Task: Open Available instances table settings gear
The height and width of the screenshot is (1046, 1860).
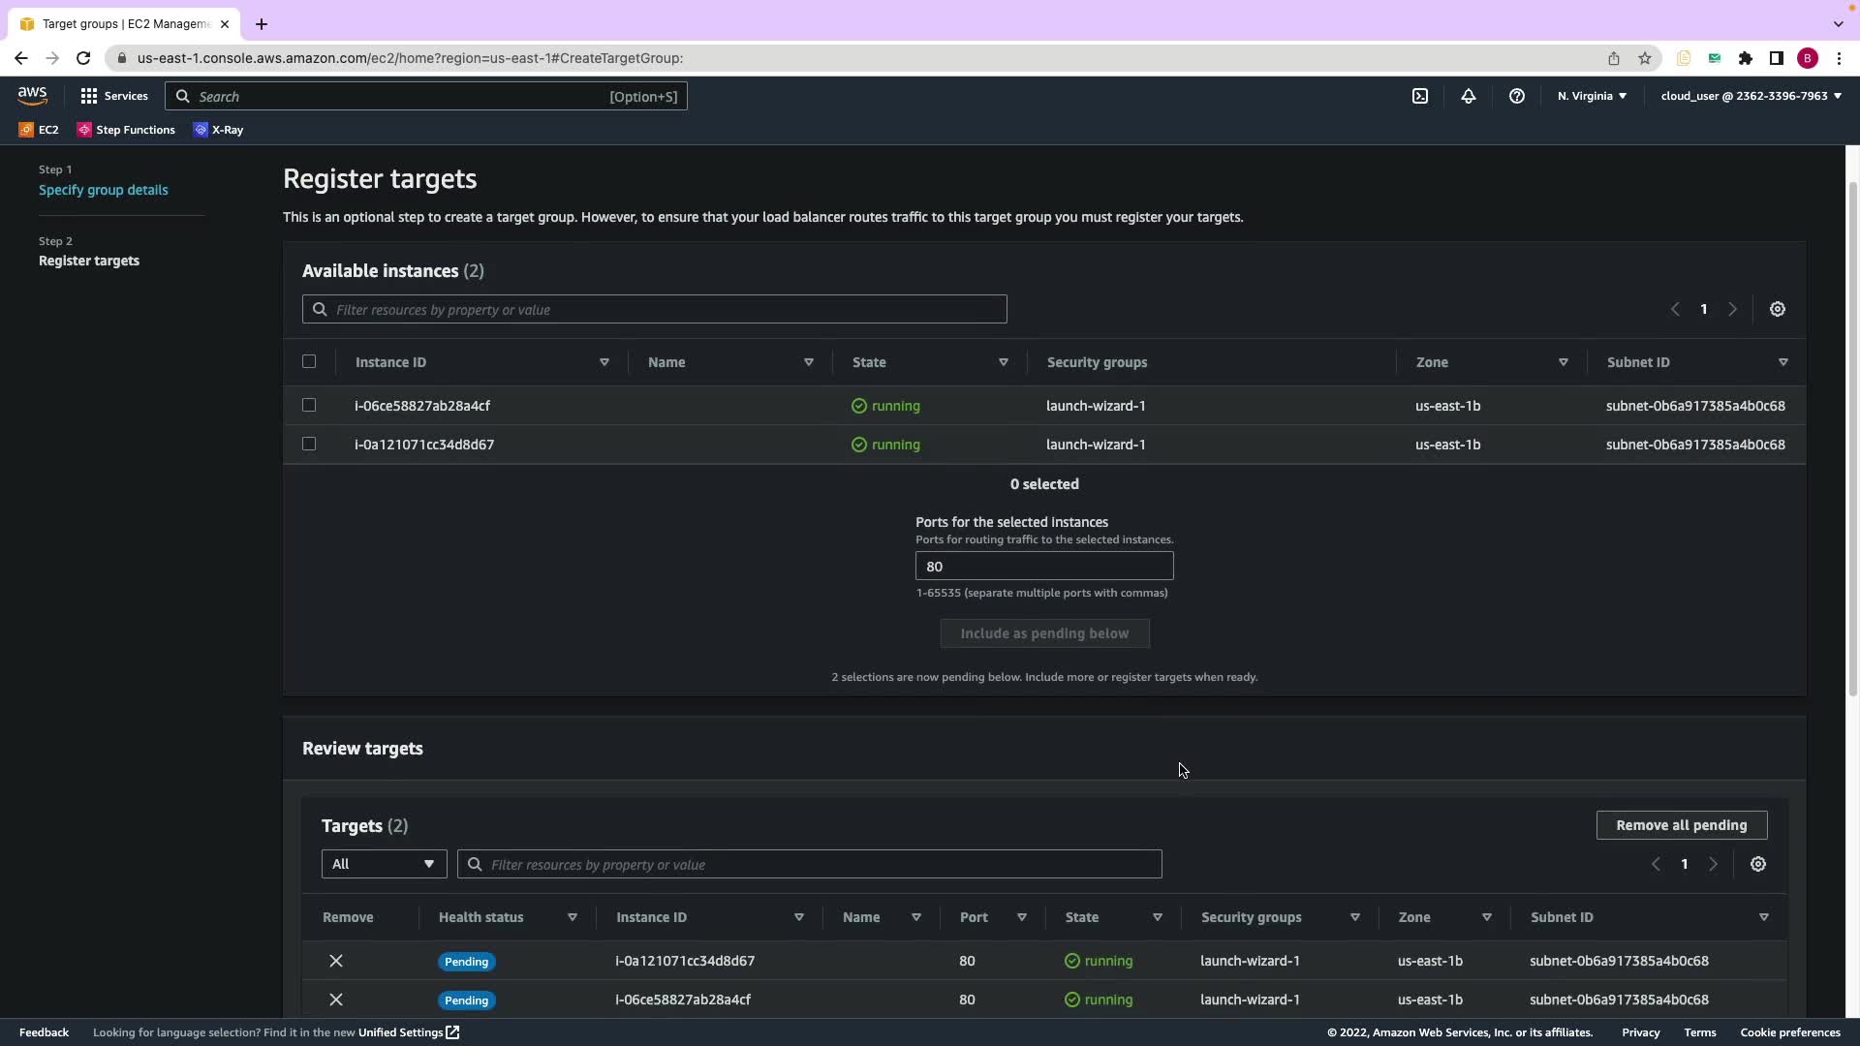Action: tap(1778, 309)
